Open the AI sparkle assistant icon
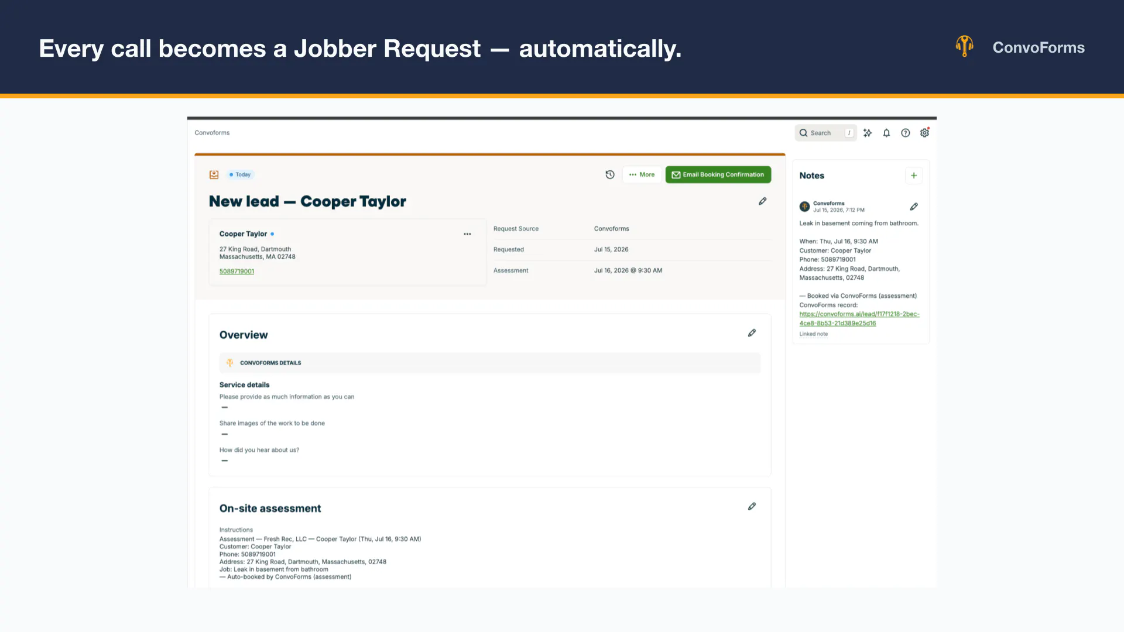Image resolution: width=1124 pixels, height=632 pixels. pyautogui.click(x=868, y=133)
